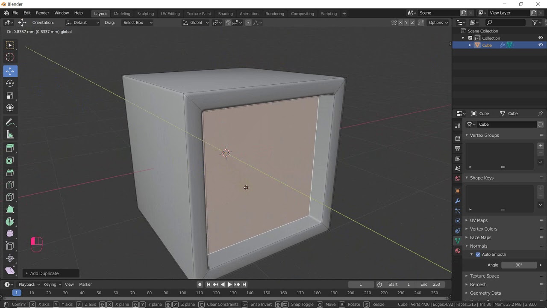
Task: Switch to the Sculpting workspace tab
Action: (x=145, y=14)
